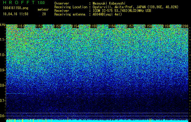Click the 1156 time marker
Image resolution: width=191 pixels, height=122 pixels.
point(112,26)
